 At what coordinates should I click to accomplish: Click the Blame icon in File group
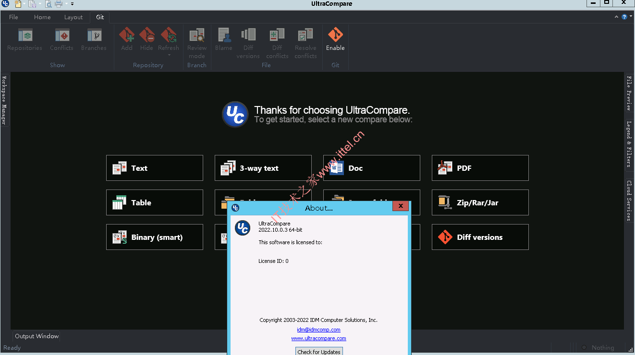point(224,35)
